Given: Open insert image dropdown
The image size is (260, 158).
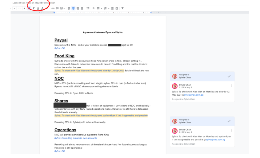Looking at the screenshot, I should (64, 8).
